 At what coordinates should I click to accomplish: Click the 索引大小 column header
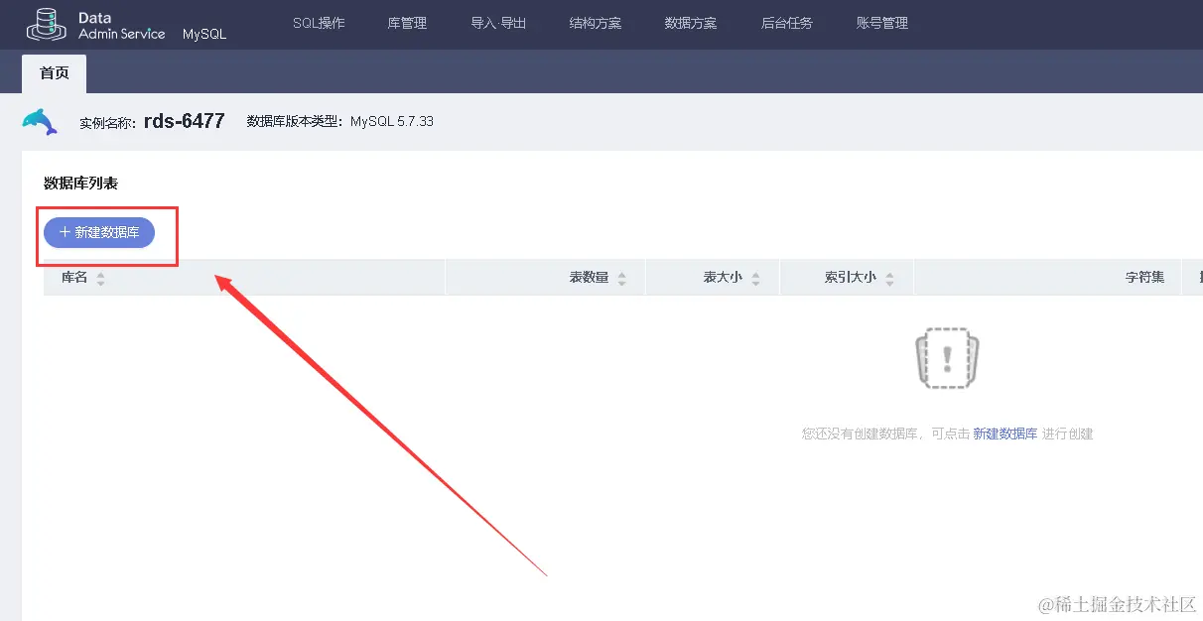(x=847, y=278)
